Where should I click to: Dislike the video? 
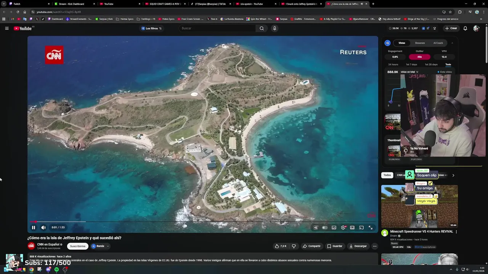[294, 246]
